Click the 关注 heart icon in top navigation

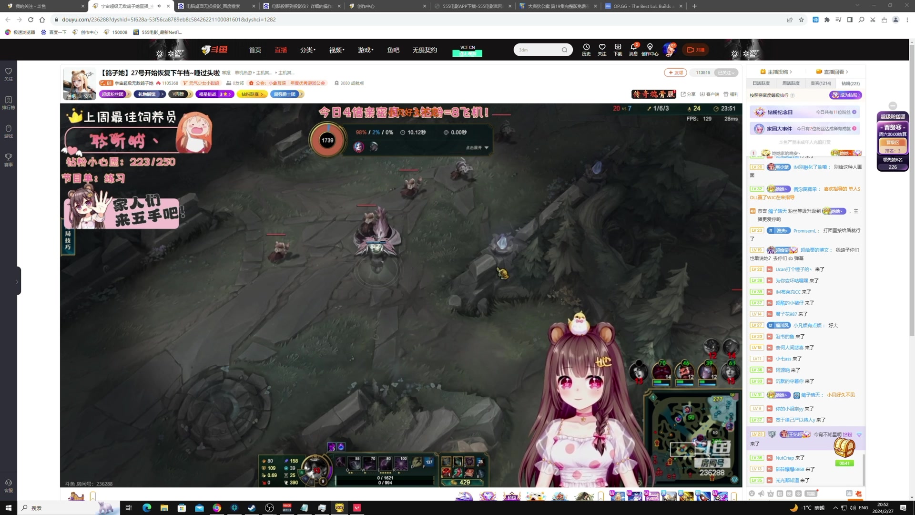(602, 47)
